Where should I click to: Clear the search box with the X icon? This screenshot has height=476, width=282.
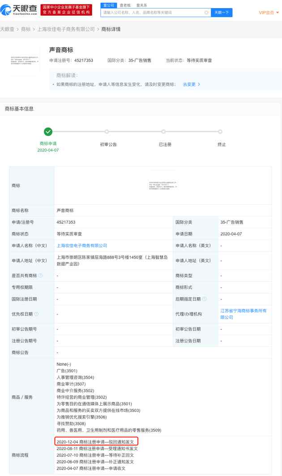[206, 13]
